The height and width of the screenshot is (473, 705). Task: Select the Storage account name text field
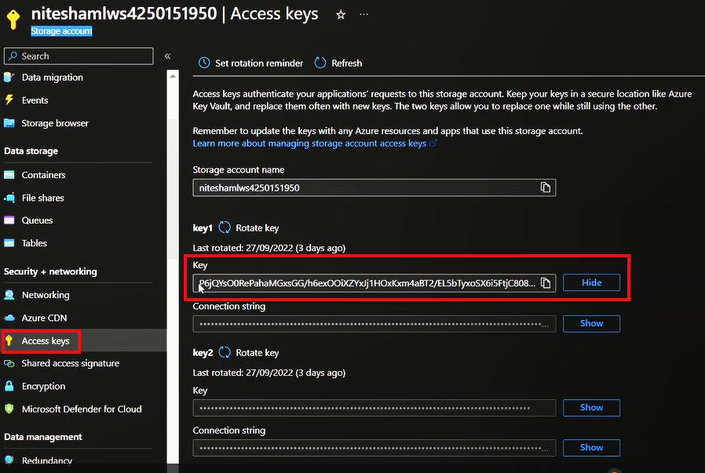tap(365, 187)
